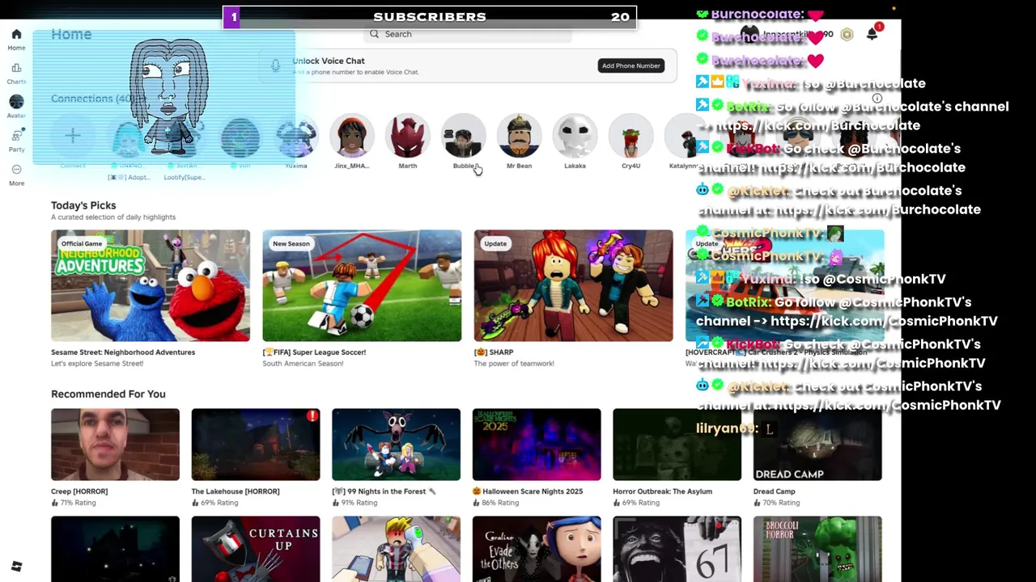This screenshot has height=582, width=1036.
Task: Open Bubble connection avatar
Action: [464, 136]
